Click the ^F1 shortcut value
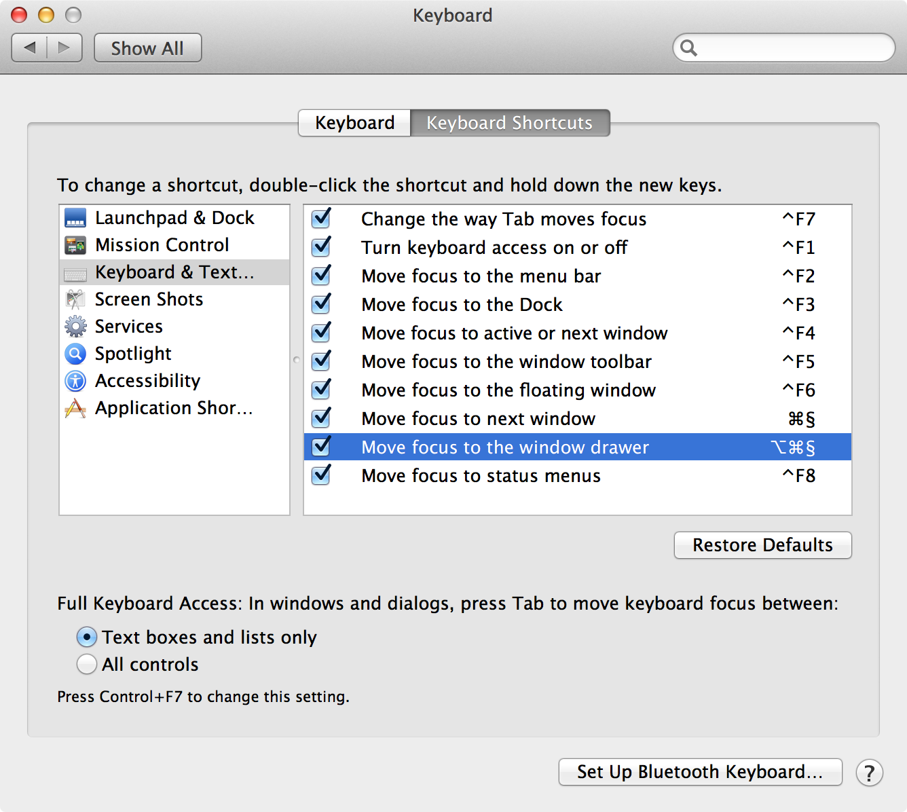The image size is (907, 812). (x=798, y=248)
